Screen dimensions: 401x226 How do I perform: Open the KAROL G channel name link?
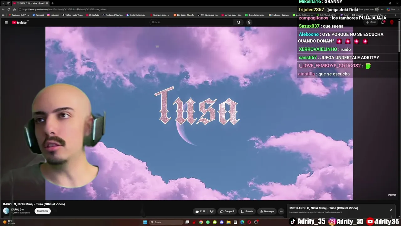click(16, 210)
